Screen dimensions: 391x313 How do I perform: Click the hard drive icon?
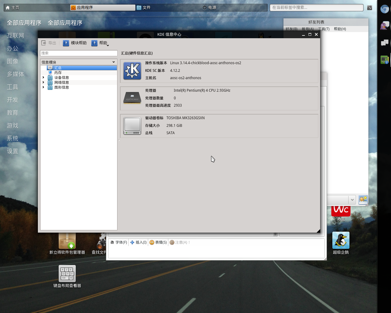point(132,126)
